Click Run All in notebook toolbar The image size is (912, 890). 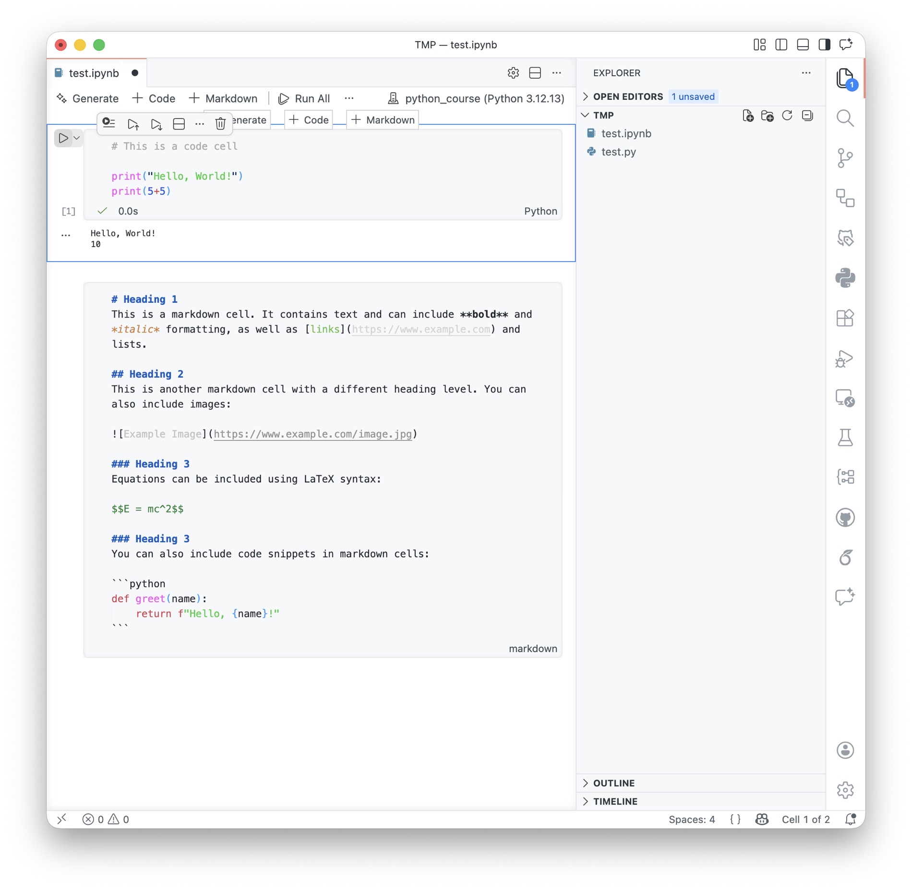[304, 98]
